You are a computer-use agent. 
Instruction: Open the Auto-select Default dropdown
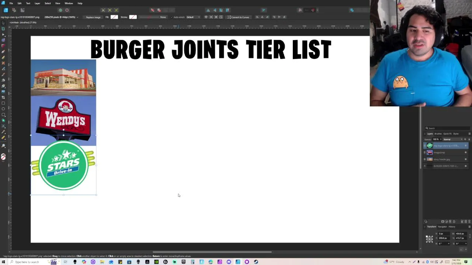coord(193,17)
